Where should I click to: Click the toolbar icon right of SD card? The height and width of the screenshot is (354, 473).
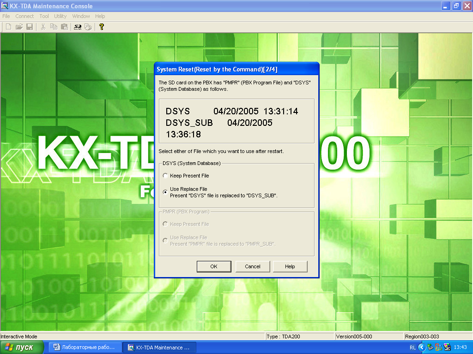(88, 27)
